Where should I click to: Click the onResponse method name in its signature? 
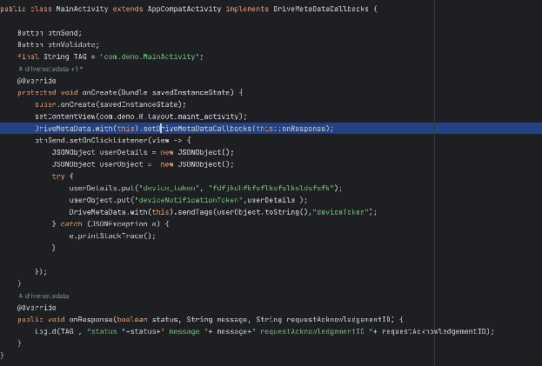[x=90, y=319]
